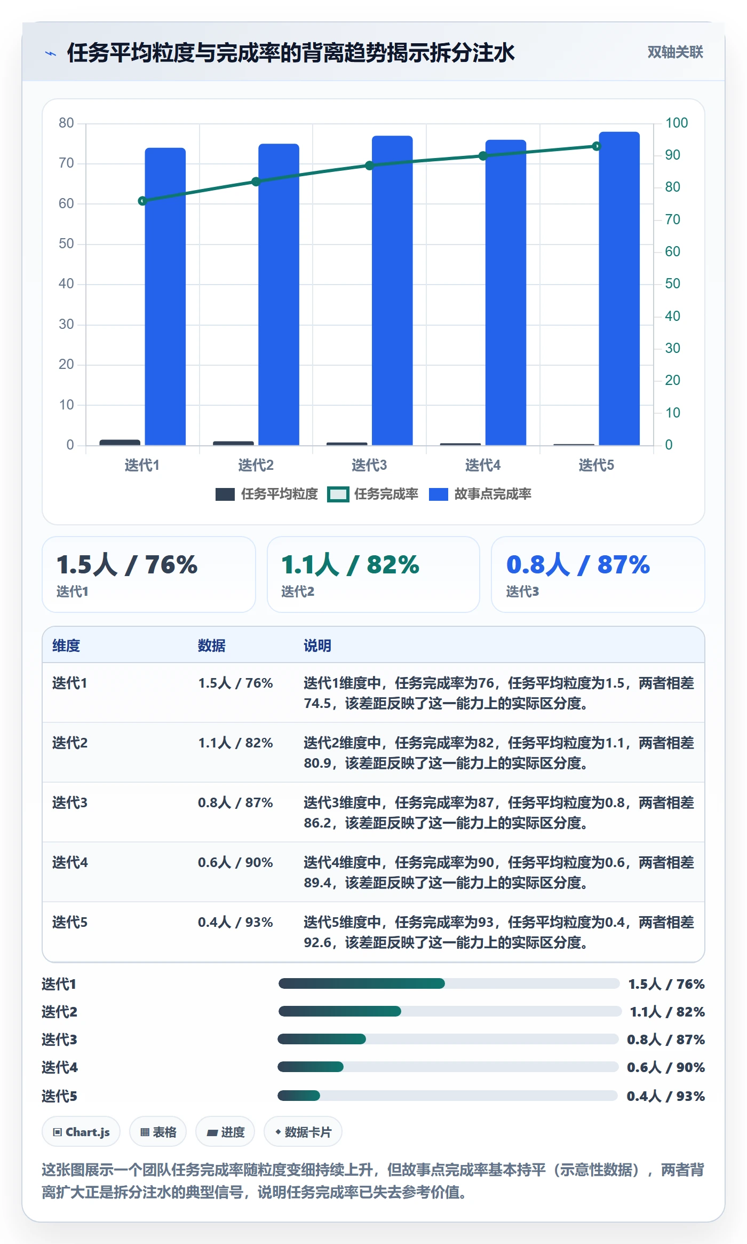
Task: Click the 迭代2 progress bar
Action: click(x=450, y=1011)
